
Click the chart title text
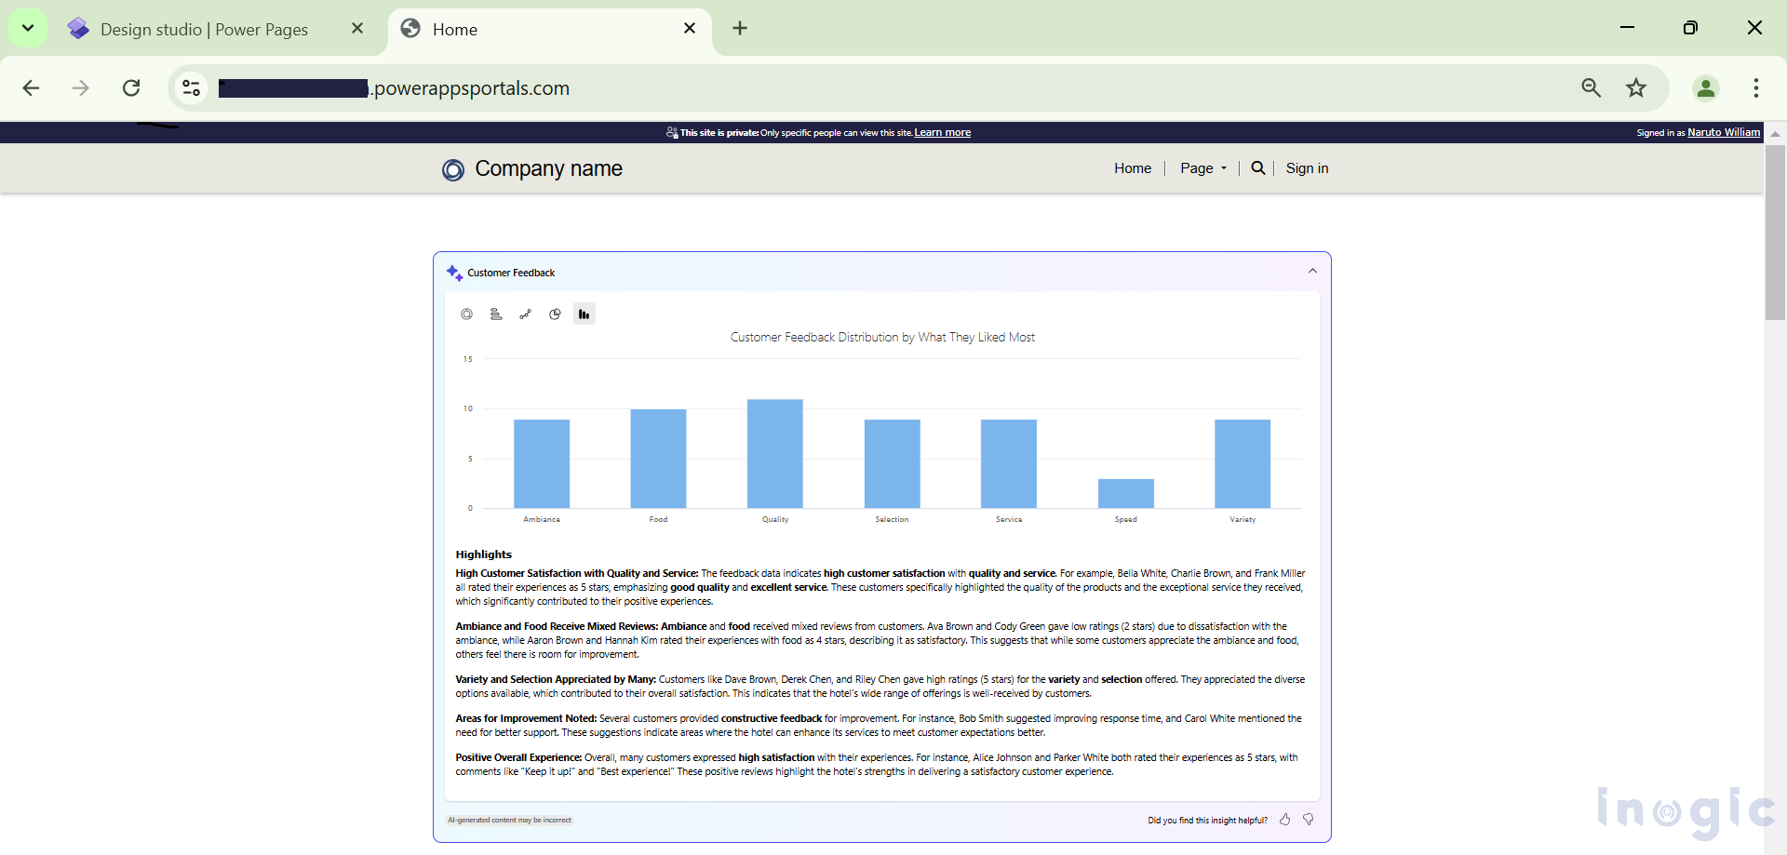(882, 337)
